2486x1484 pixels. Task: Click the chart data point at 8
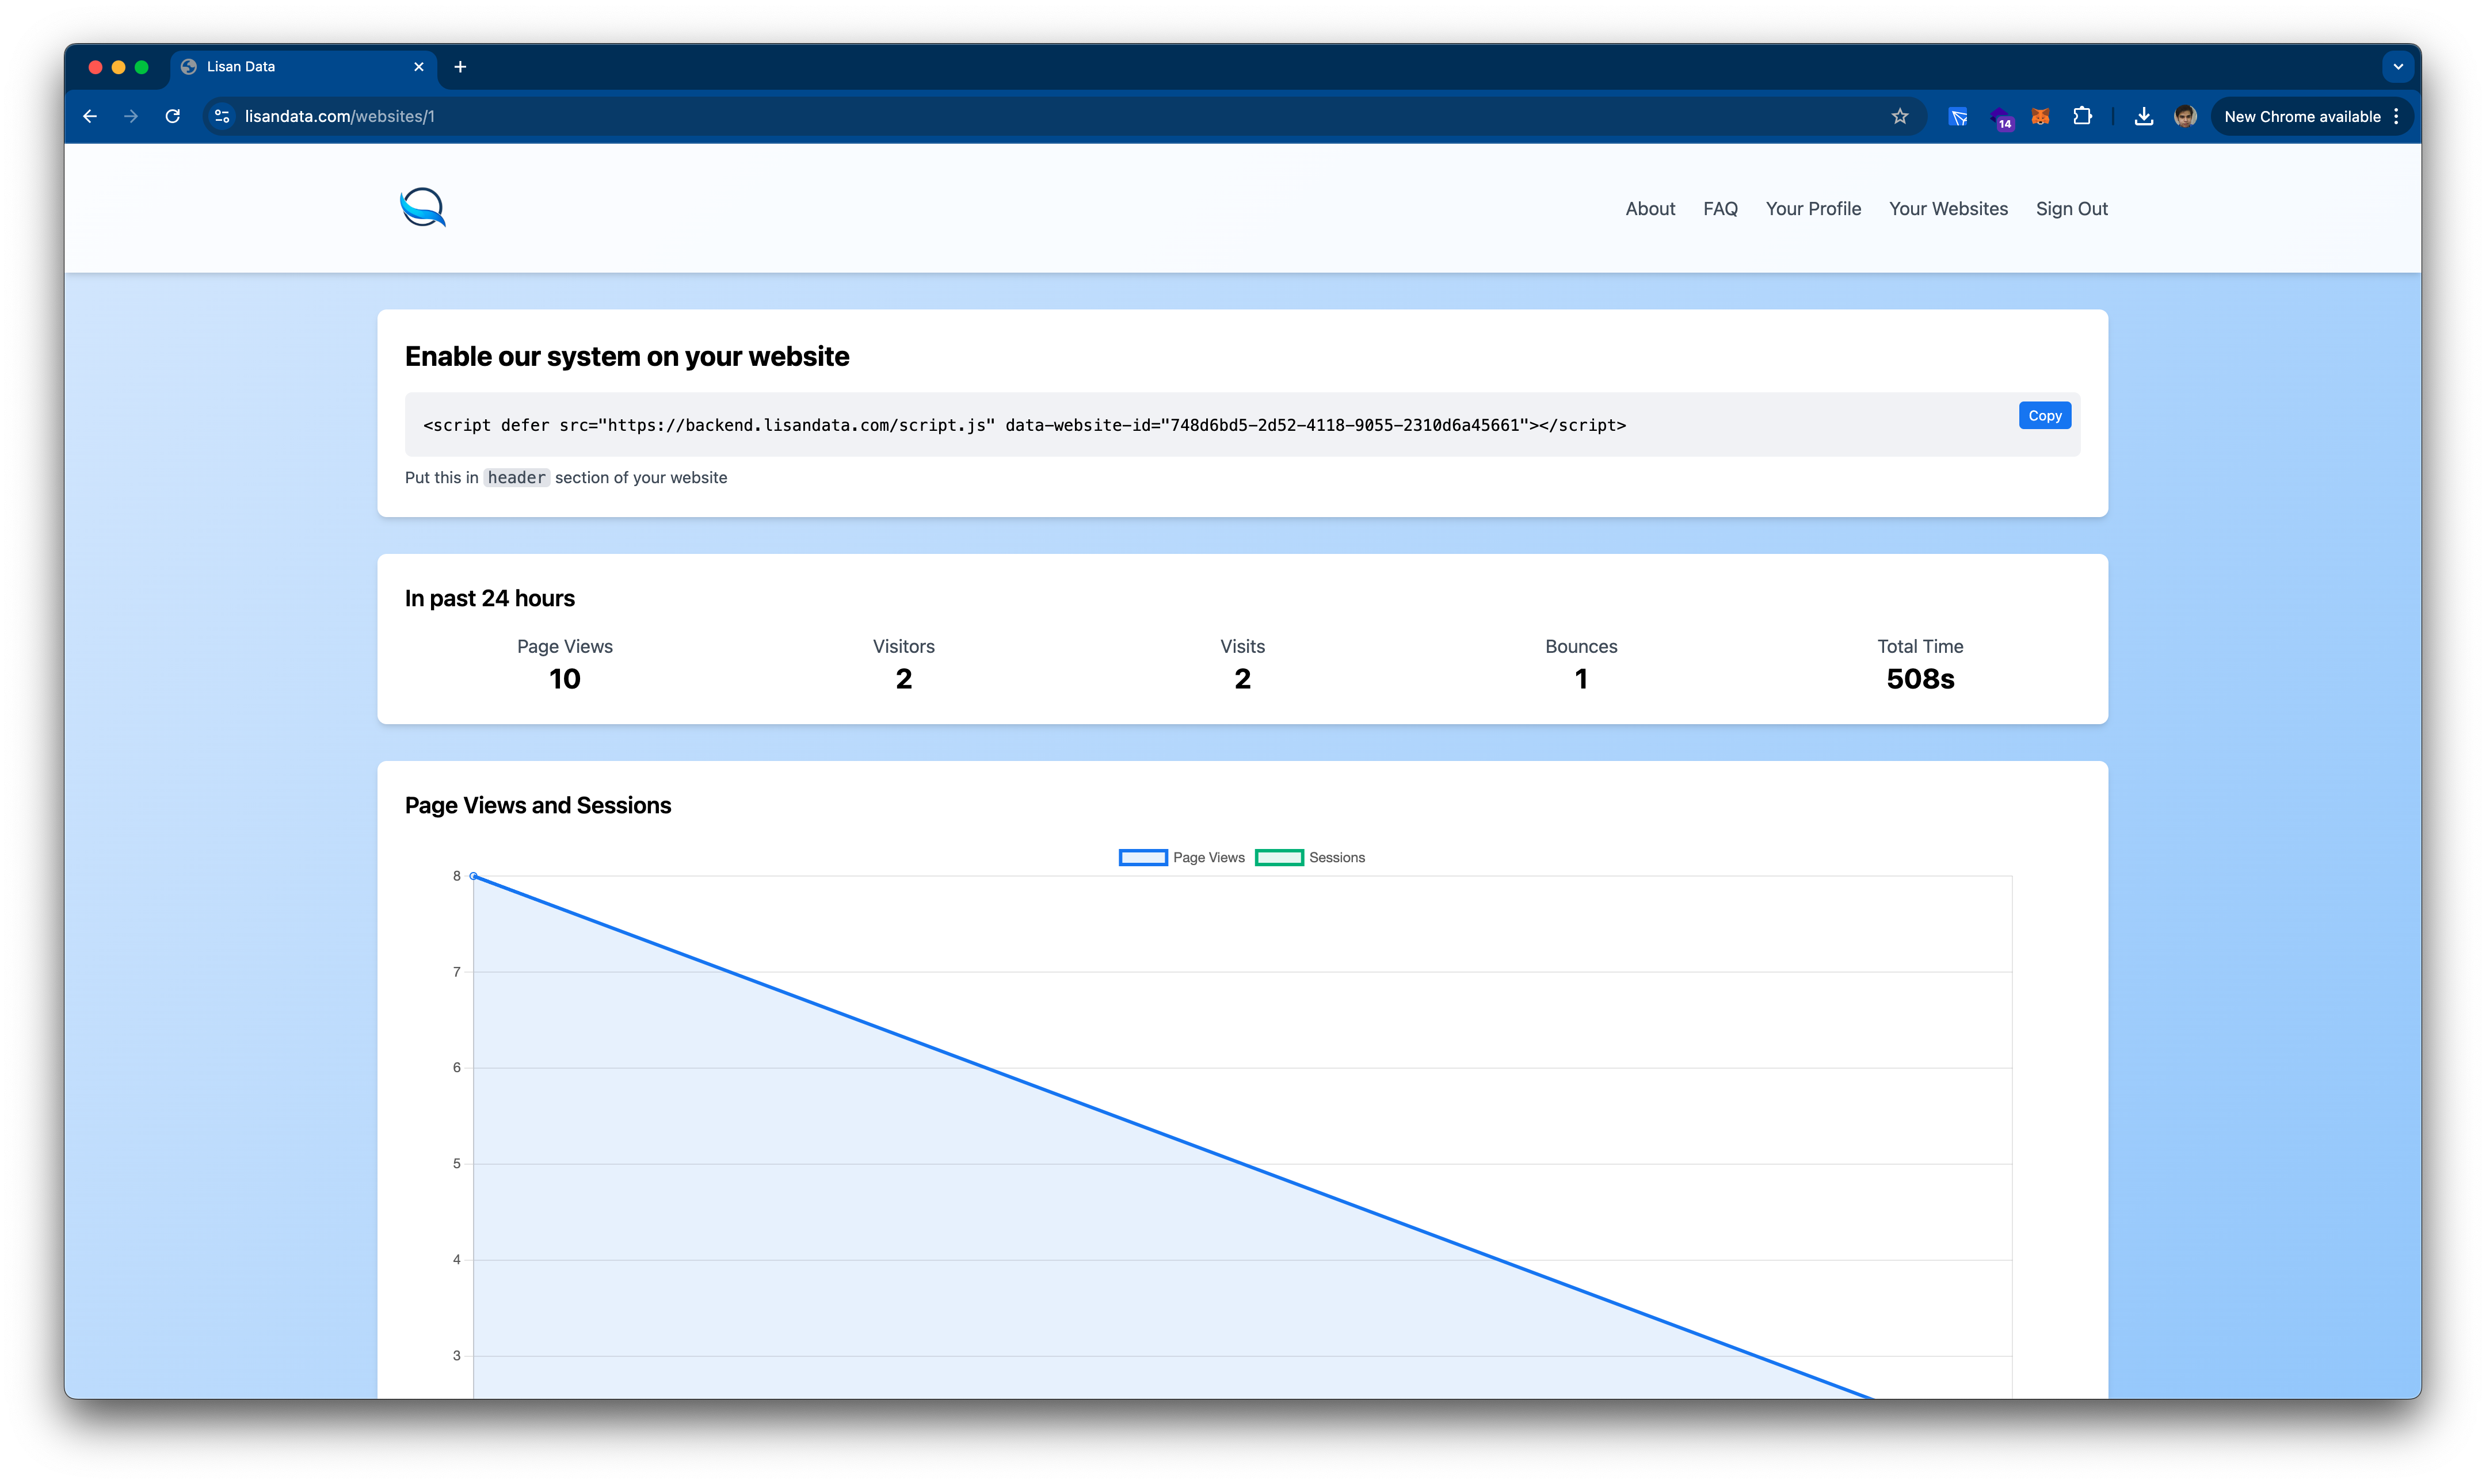473,876
